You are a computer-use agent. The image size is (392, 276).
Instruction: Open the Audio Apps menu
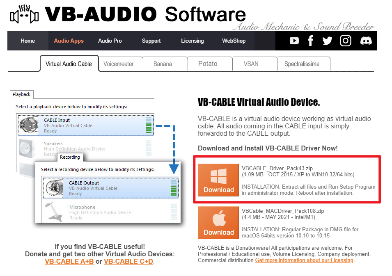[x=69, y=41]
